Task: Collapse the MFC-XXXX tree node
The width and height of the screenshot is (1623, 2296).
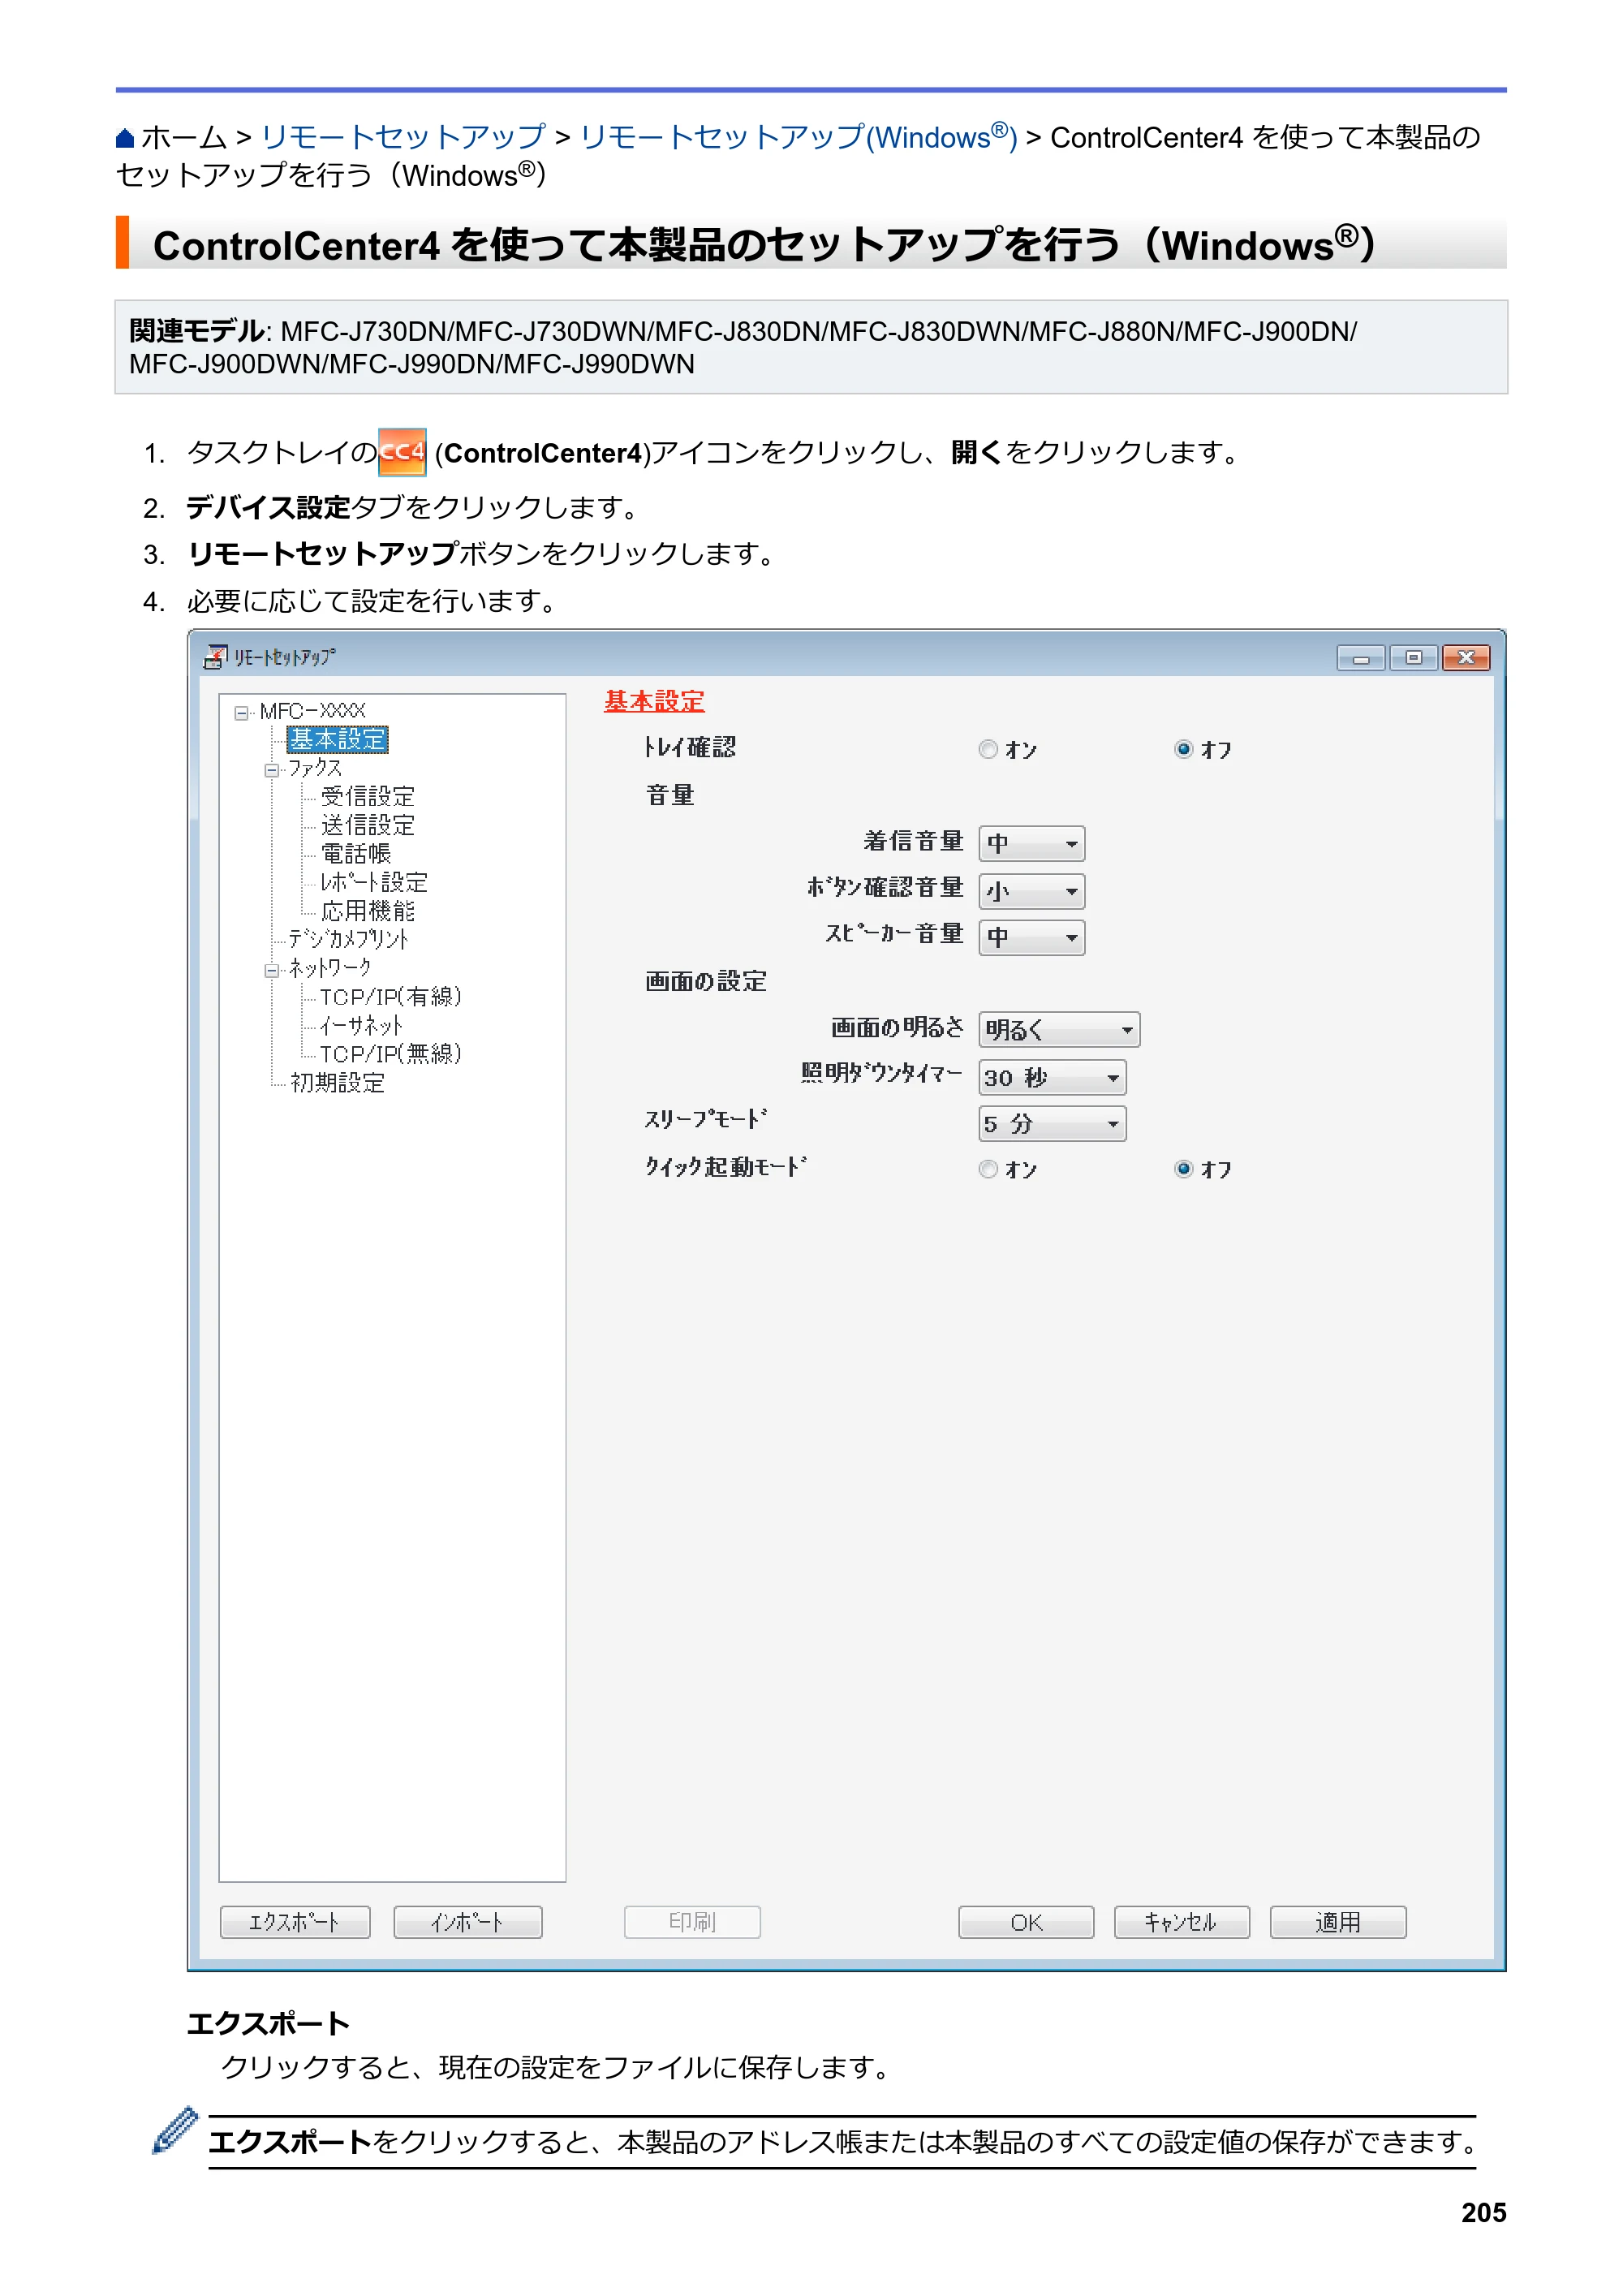Action: (x=241, y=713)
